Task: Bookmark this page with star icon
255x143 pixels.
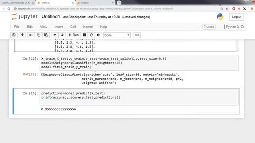Action: (227, 9)
